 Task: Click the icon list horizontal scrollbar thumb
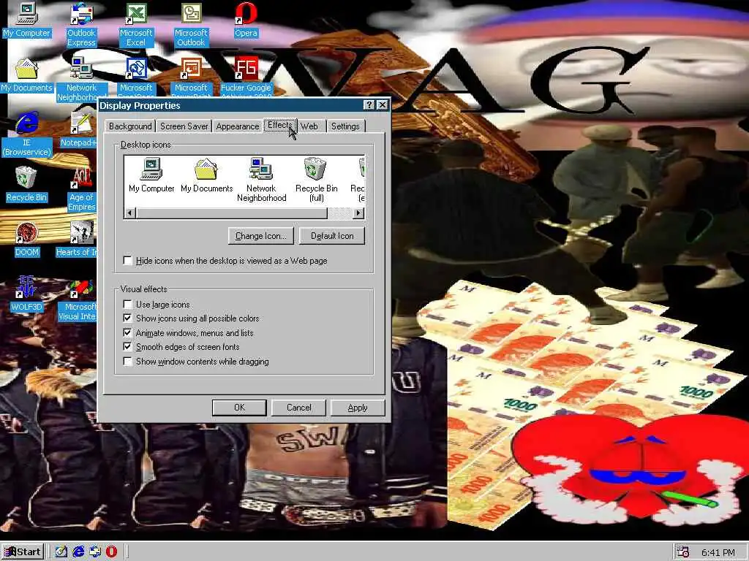tap(232, 213)
